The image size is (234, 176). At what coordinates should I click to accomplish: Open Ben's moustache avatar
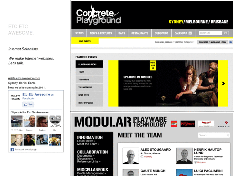tap(55, 121)
